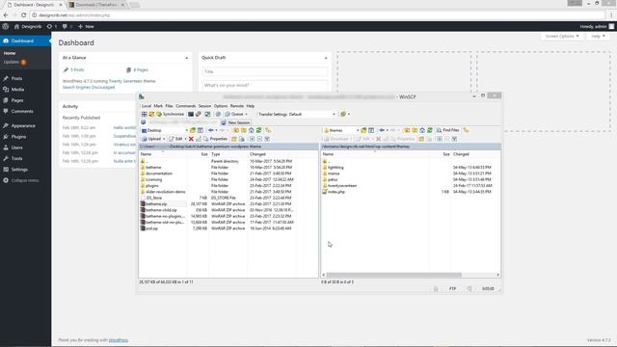The width and height of the screenshot is (617, 347).
Task: Click Updates link under Dashboard
Action: click(x=14, y=62)
